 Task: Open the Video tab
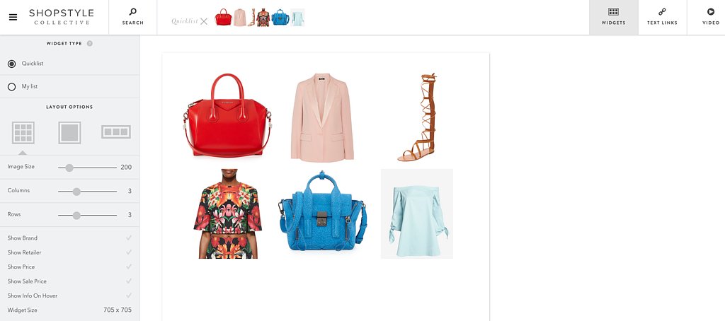click(710, 17)
